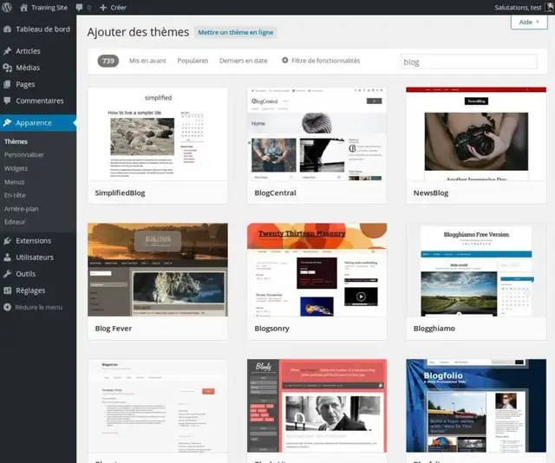Click the Réglages settings icon
This screenshot has width=555, height=463.
(8, 290)
